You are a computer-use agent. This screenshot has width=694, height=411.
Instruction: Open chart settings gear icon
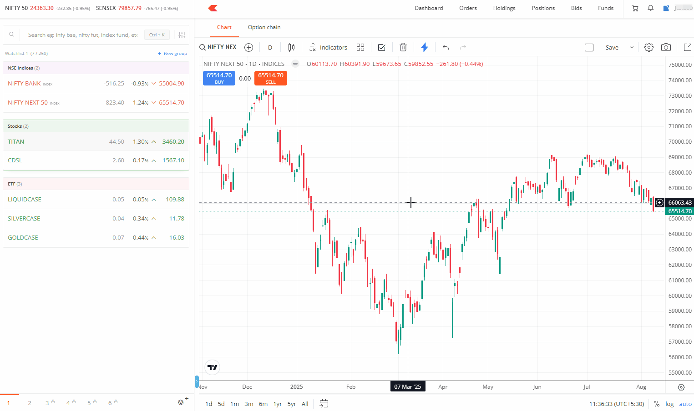pos(649,47)
